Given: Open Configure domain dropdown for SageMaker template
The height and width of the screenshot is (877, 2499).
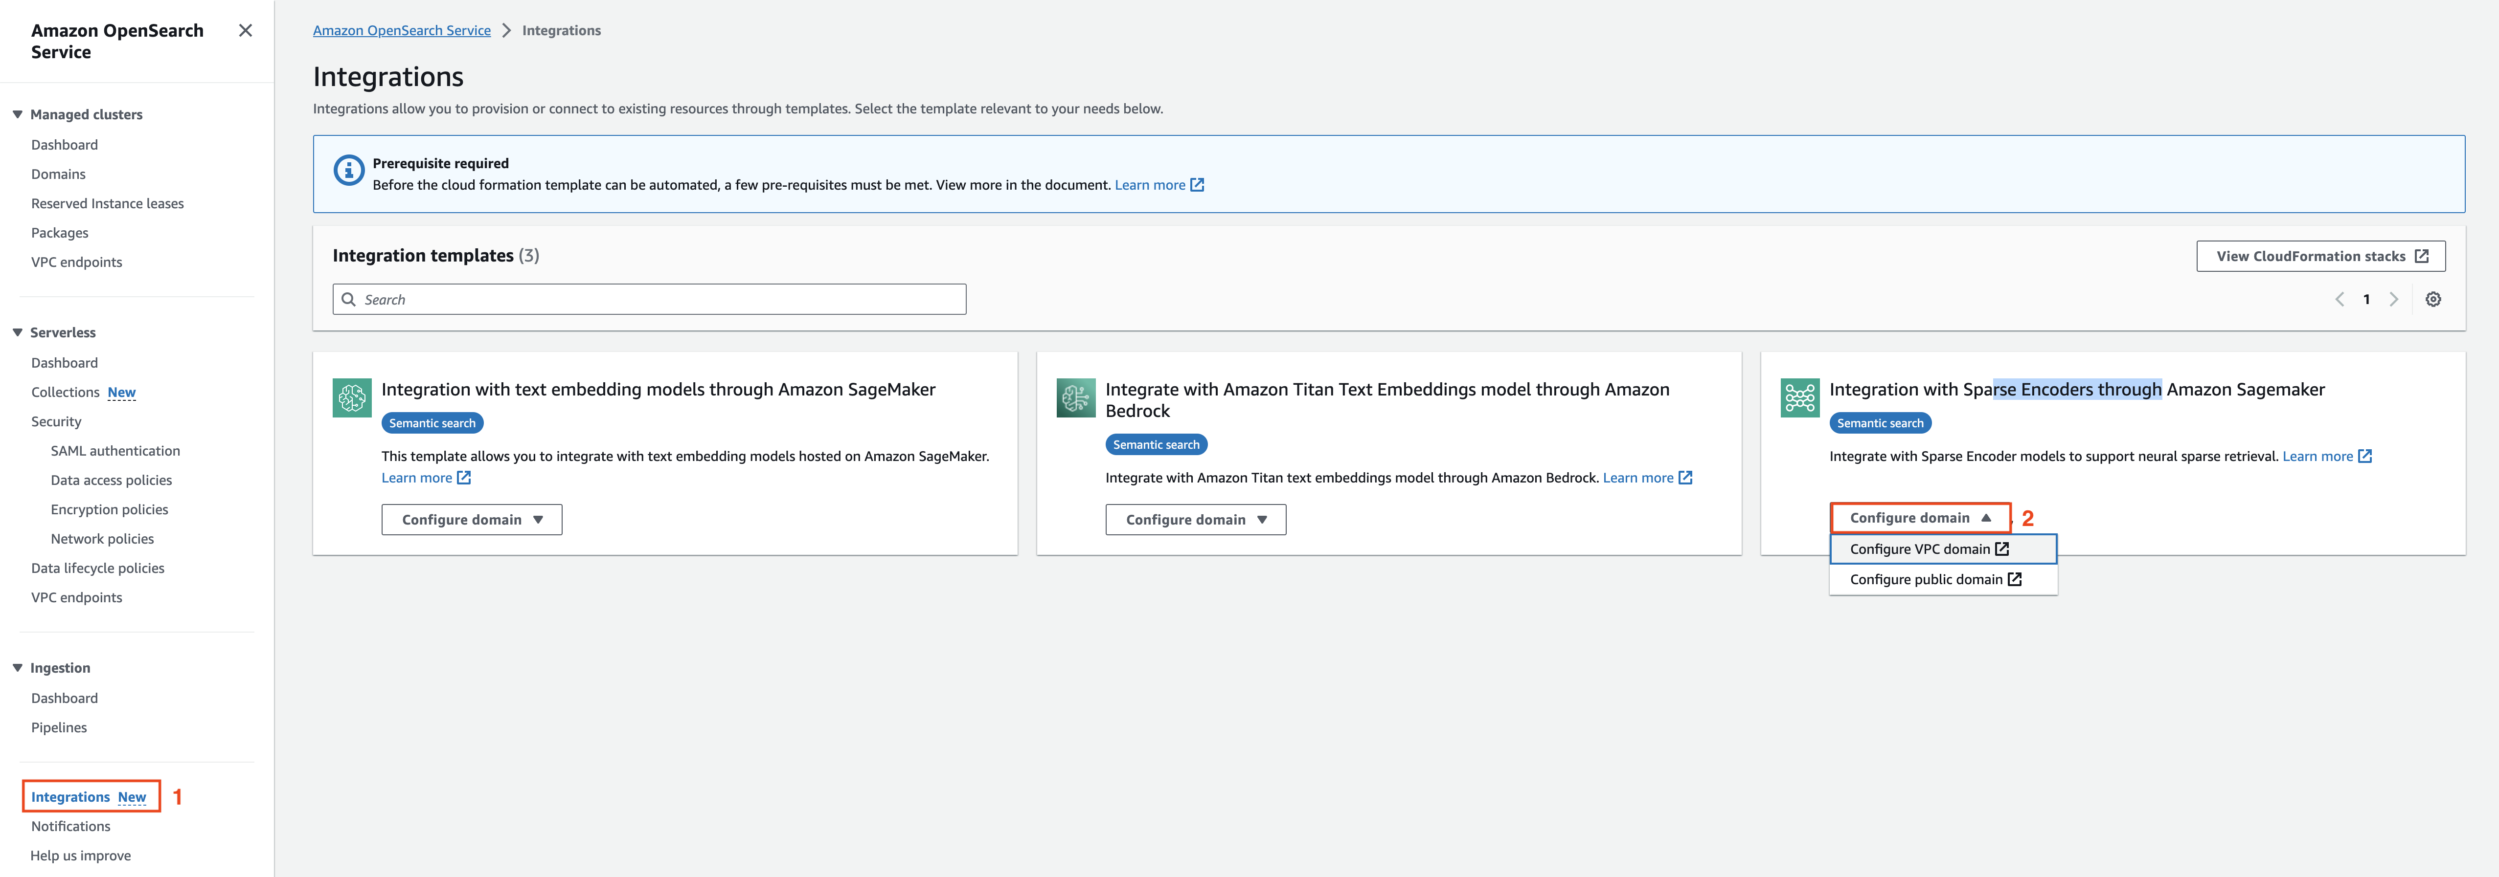Looking at the screenshot, I should tap(472, 520).
